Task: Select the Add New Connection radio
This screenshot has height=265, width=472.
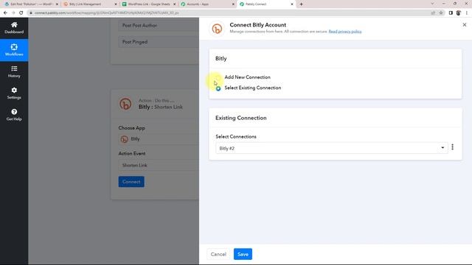Action: (x=218, y=77)
